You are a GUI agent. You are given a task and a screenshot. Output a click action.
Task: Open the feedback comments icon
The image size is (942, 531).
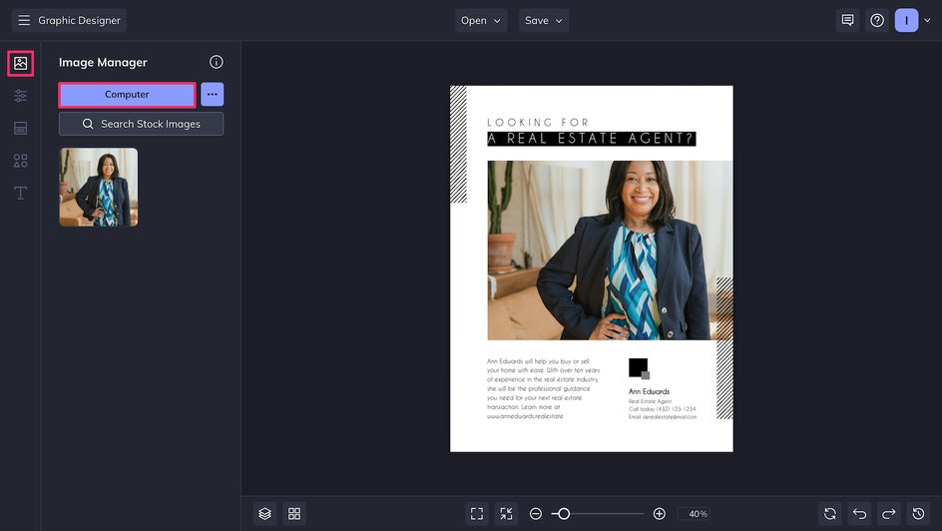(x=847, y=20)
